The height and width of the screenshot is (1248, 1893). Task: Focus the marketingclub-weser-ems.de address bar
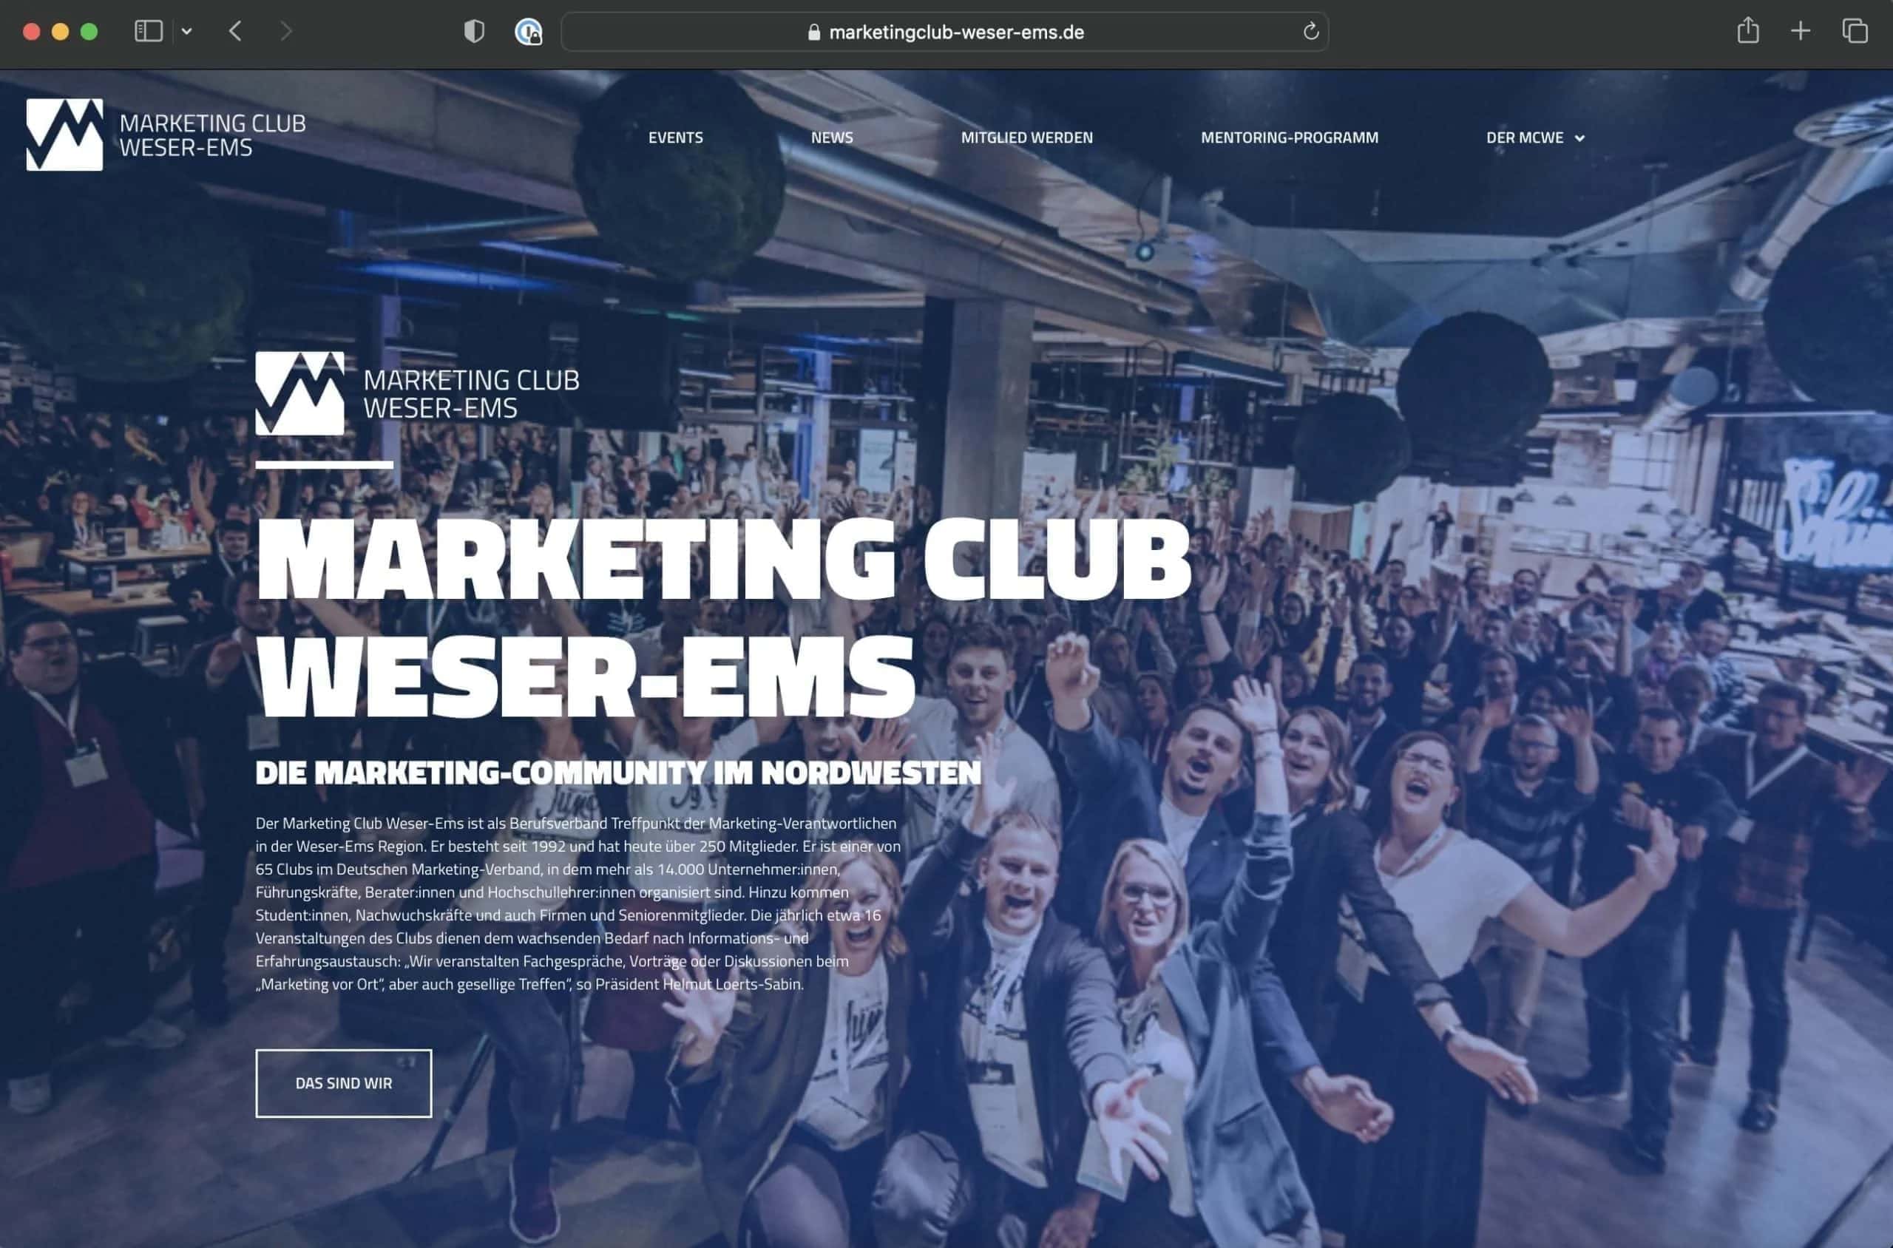click(x=945, y=32)
